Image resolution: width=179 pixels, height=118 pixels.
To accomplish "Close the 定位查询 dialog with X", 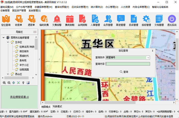I will [x=153, y=51].
